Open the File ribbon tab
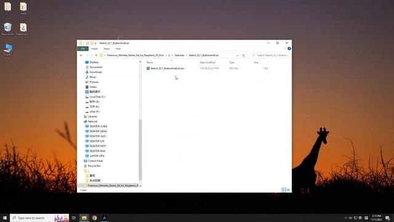Viewport: 394px width, 222px height. (83, 49)
